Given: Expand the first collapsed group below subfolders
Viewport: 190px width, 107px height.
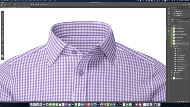Looking at the screenshot, I should (x=173, y=72).
